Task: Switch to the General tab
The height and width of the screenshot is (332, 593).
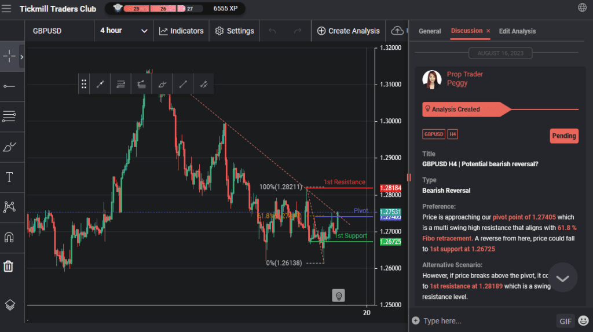Action: pos(430,31)
